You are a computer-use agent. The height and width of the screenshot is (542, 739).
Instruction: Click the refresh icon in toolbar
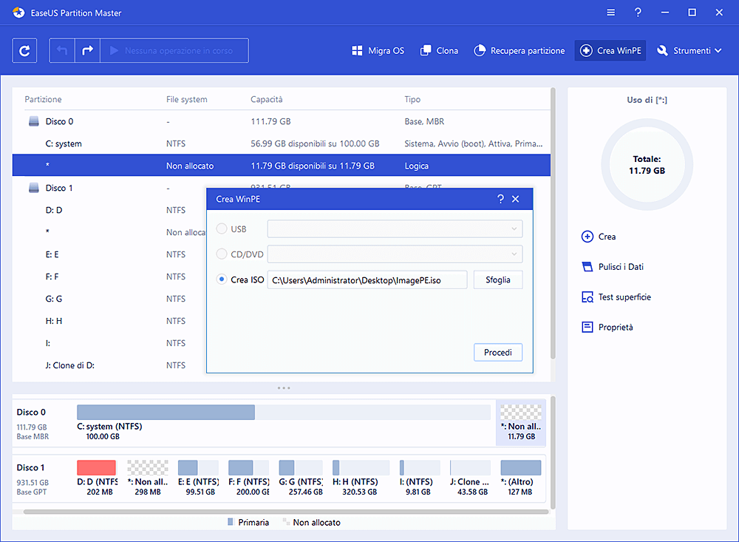24,51
